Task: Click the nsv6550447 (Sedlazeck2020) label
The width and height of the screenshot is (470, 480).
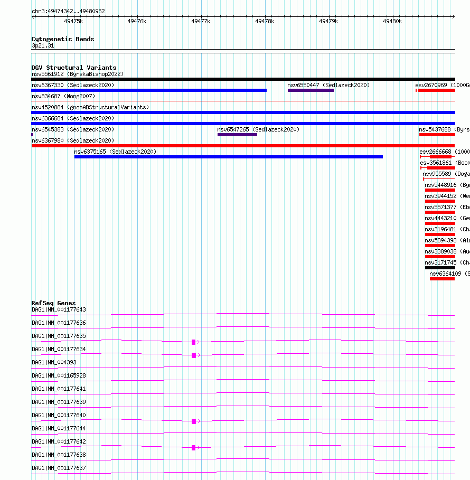Action: point(328,85)
